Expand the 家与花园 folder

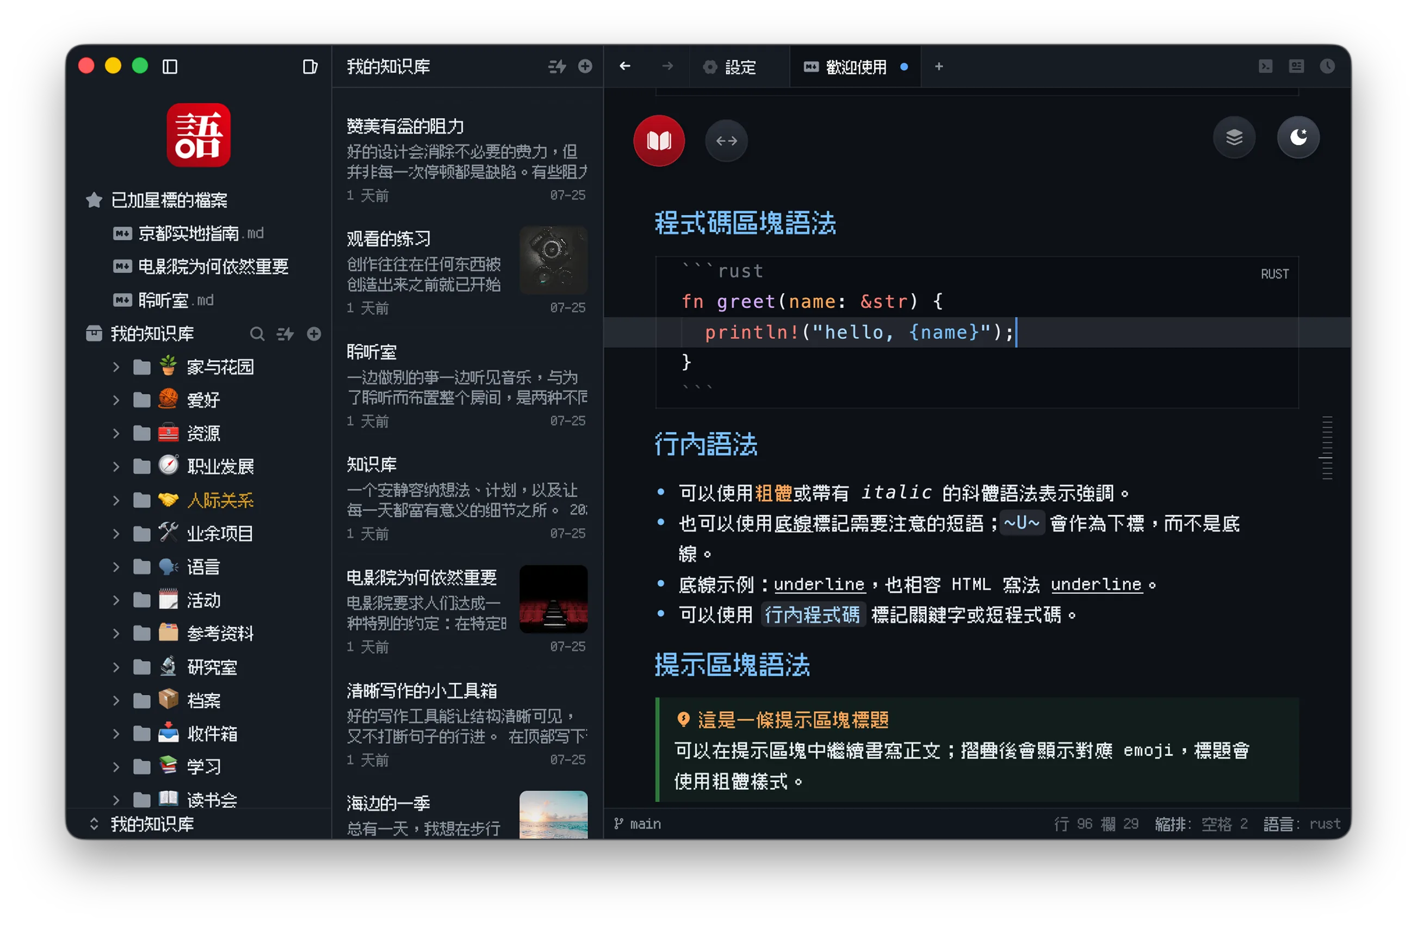(116, 367)
